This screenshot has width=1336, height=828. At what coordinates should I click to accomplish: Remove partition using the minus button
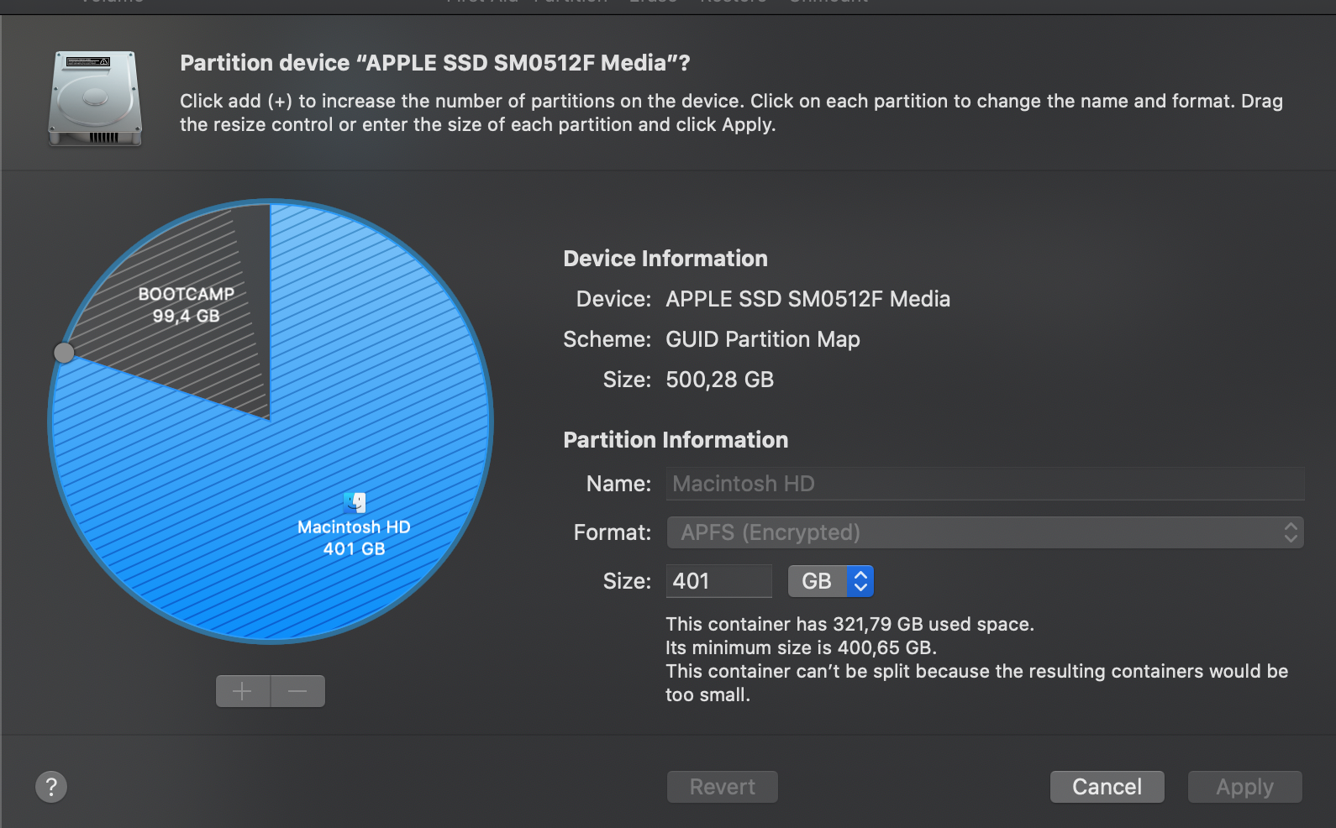click(x=297, y=691)
